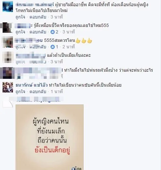
Task: Click the first comment's 3 นาที timestamp
Action: [x=57, y=17]
